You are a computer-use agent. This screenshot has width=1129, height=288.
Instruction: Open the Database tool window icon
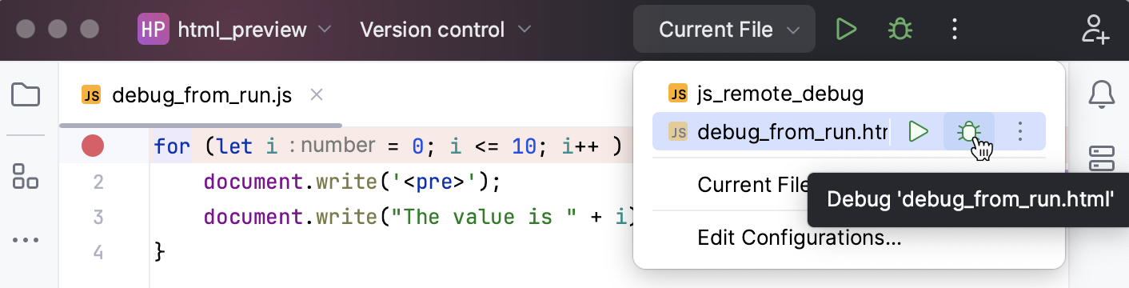[x=1102, y=158]
